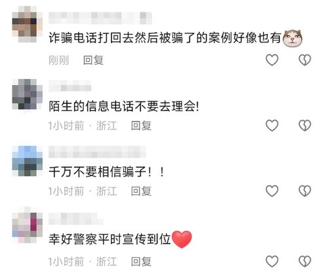Open the username above 千万不要相信骗子 comment
The height and width of the screenshot is (278, 327).
point(97,152)
